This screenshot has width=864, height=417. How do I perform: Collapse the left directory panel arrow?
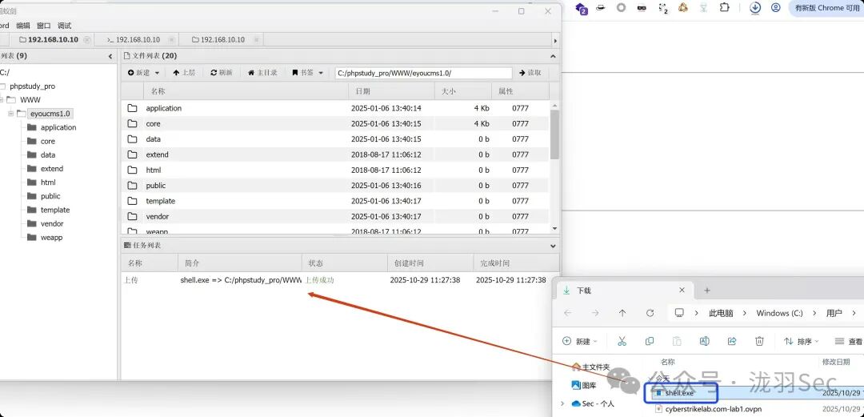110,56
